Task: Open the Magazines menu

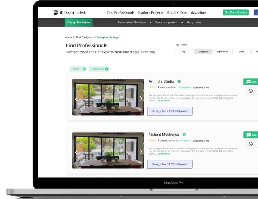Action: (198, 12)
